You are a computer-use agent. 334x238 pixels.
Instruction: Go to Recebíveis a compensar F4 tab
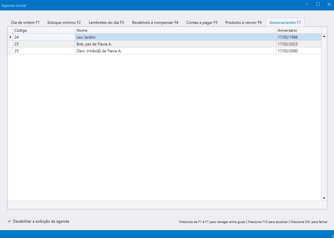[x=155, y=23]
